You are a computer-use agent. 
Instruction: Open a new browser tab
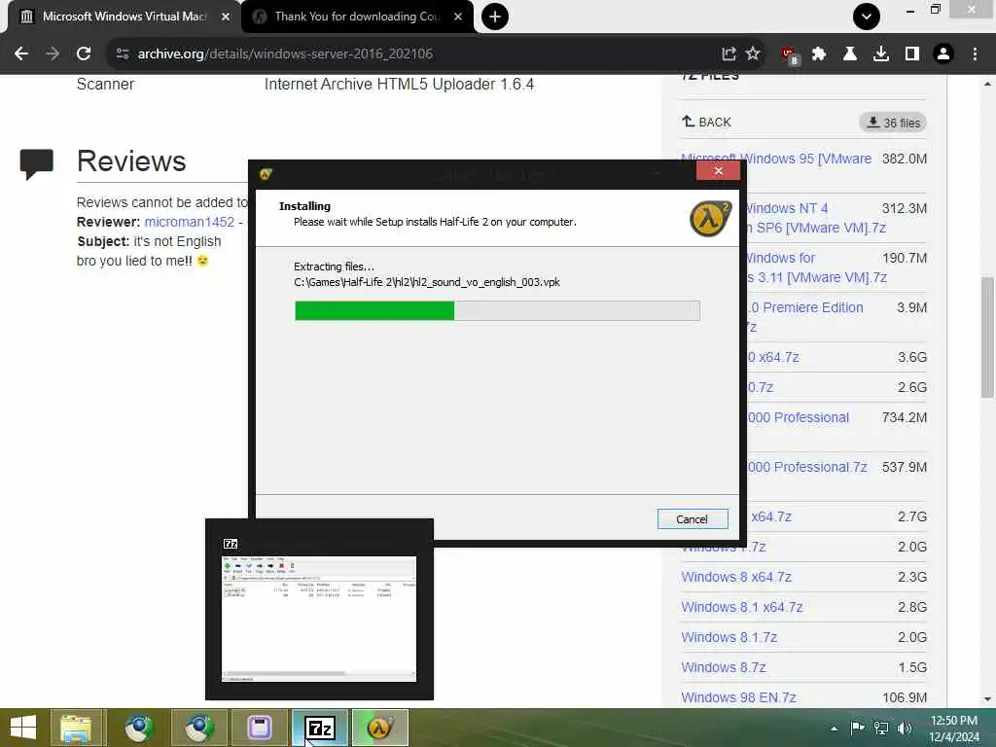(x=495, y=17)
